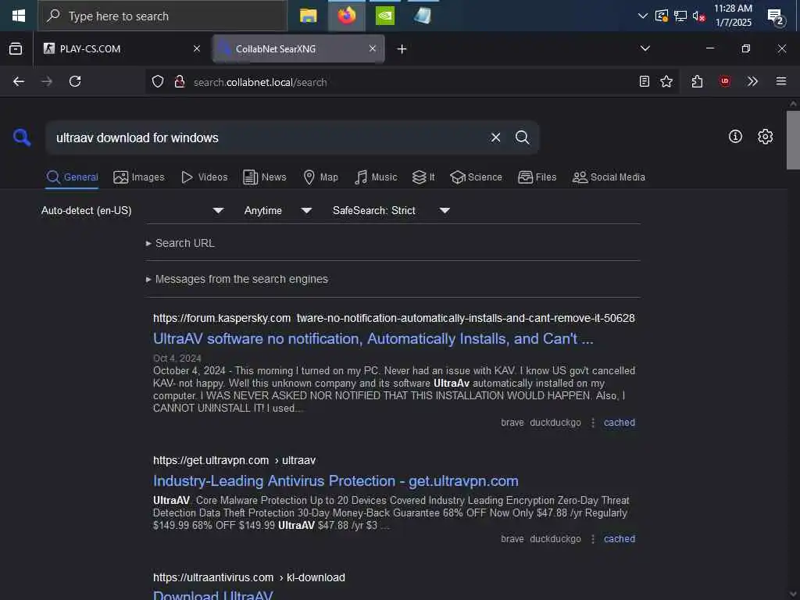
Task: Open the Extensions puzzle icon
Action: point(698,81)
